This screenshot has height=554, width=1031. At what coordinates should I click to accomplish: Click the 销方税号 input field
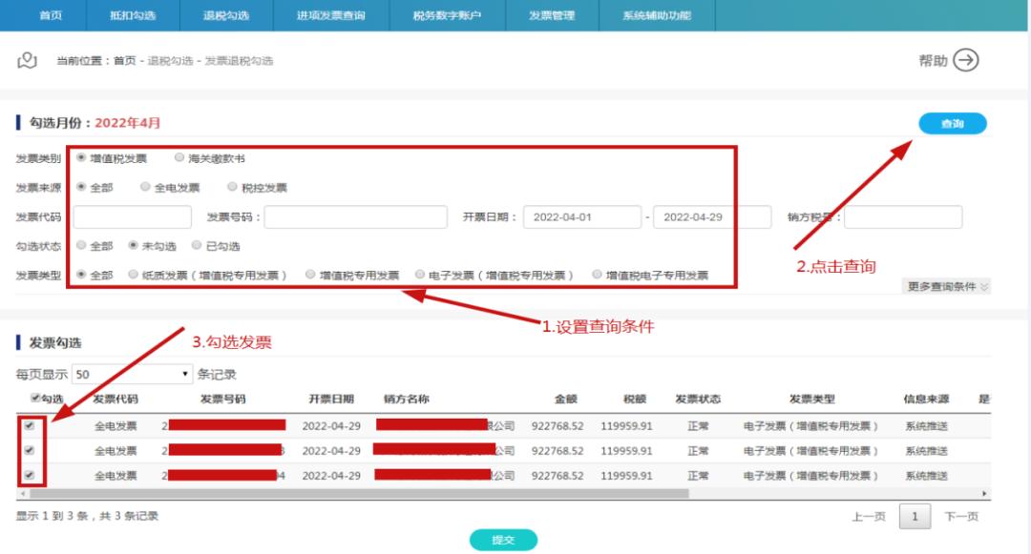[903, 216]
